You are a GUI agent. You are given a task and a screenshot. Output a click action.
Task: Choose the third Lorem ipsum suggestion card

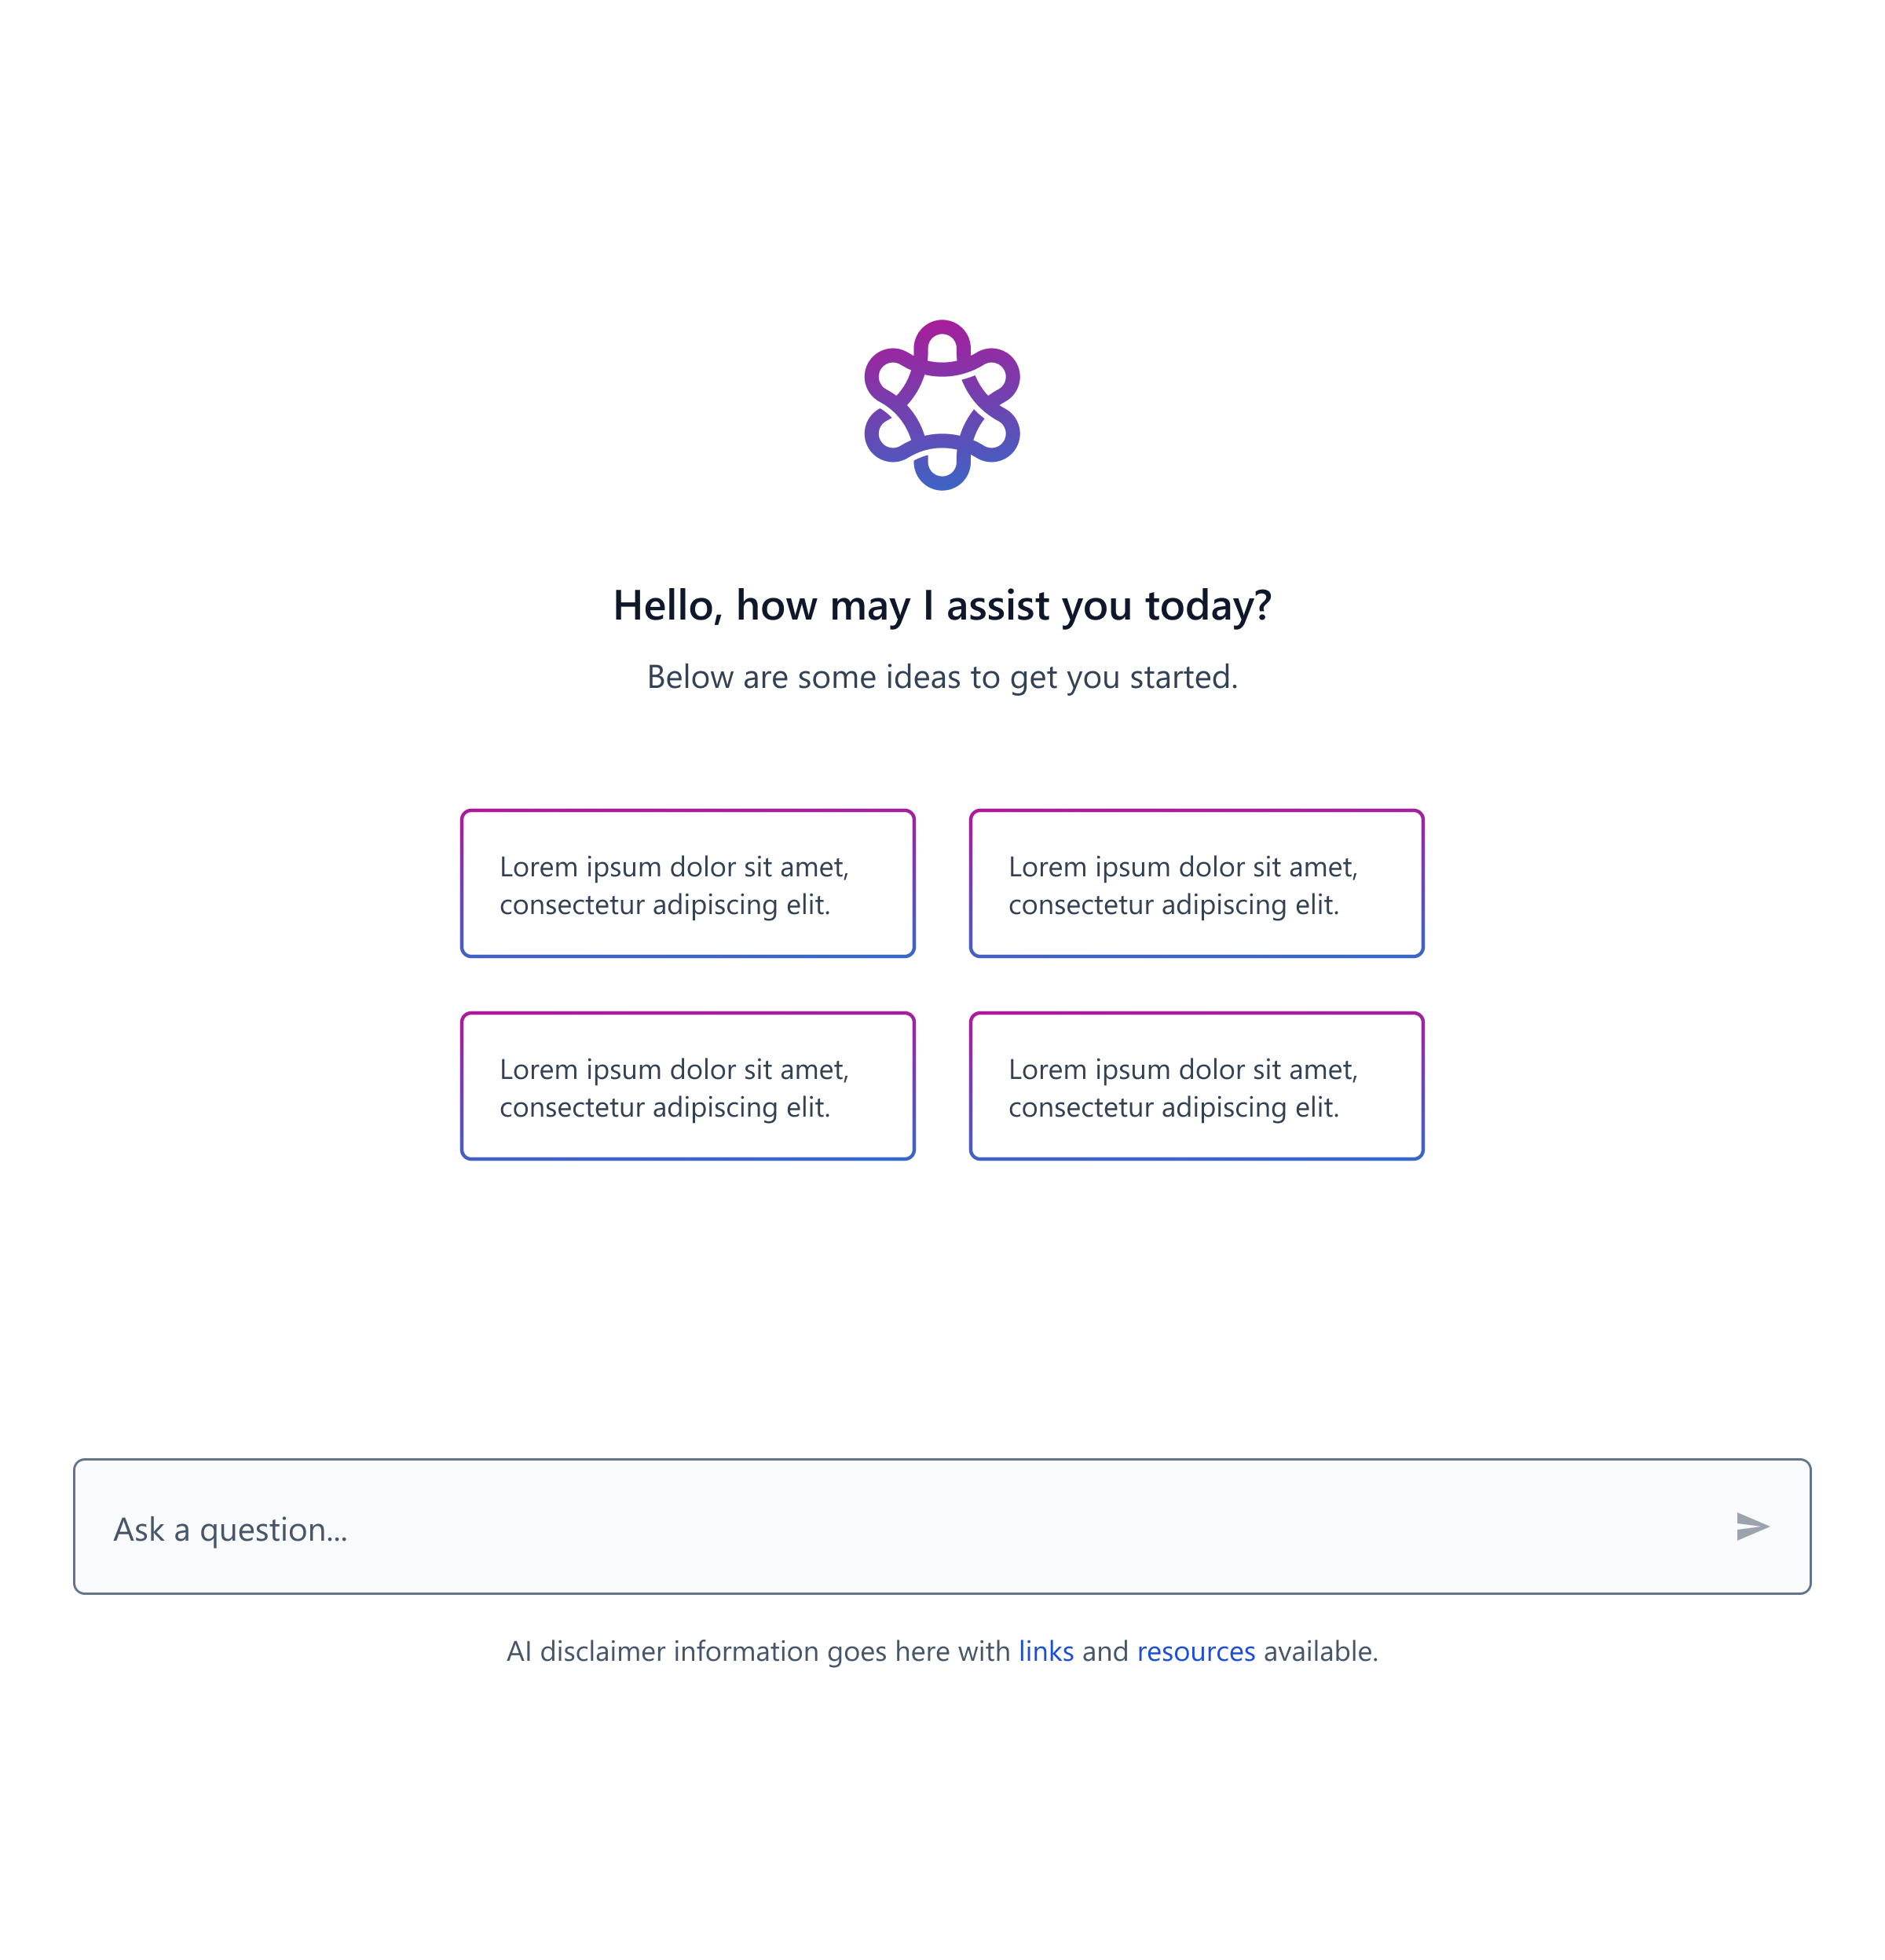tap(688, 1086)
